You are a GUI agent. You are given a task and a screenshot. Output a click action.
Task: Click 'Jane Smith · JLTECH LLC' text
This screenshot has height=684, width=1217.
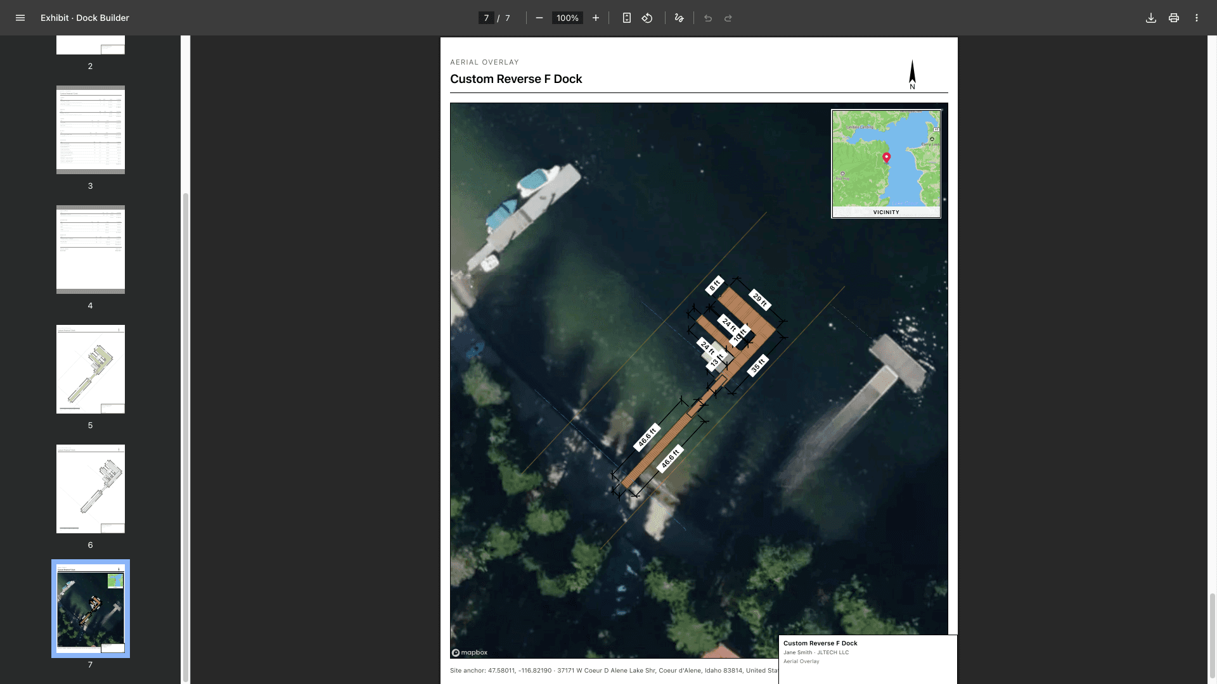[x=816, y=652]
